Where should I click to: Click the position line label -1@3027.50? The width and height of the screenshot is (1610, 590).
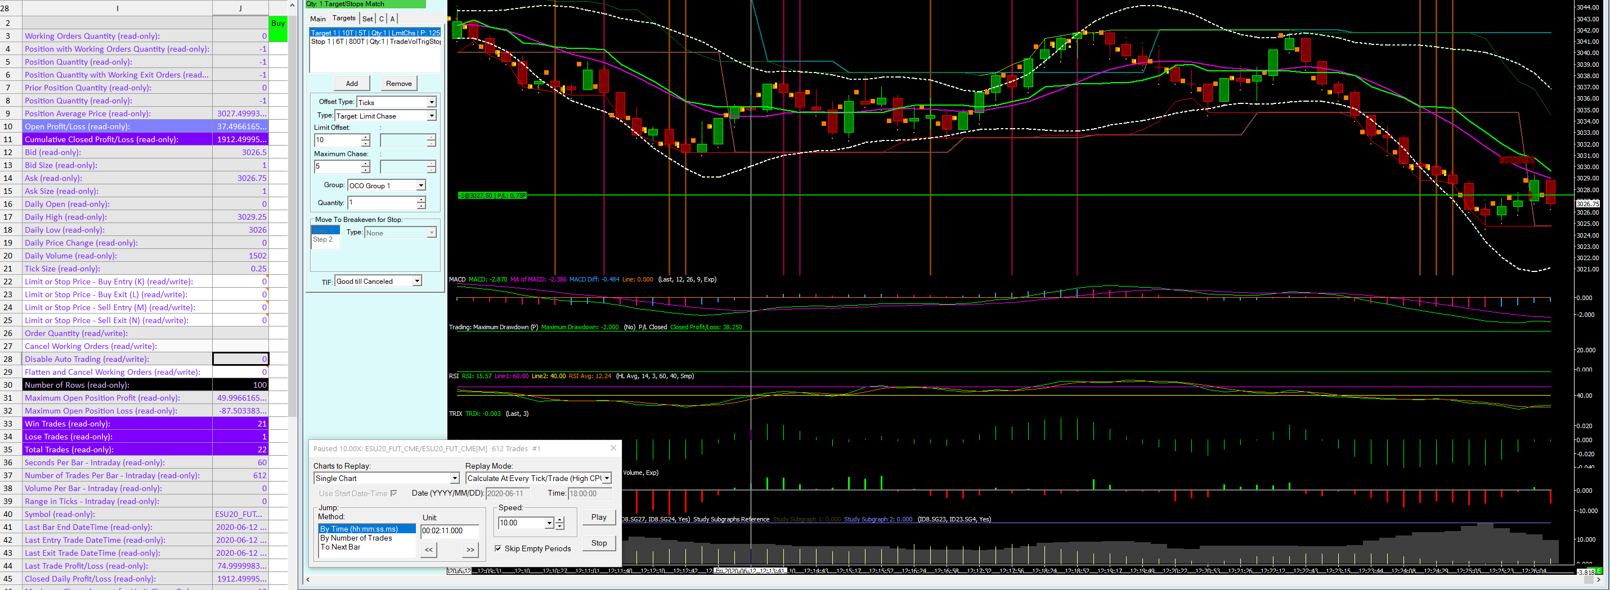[x=492, y=196]
